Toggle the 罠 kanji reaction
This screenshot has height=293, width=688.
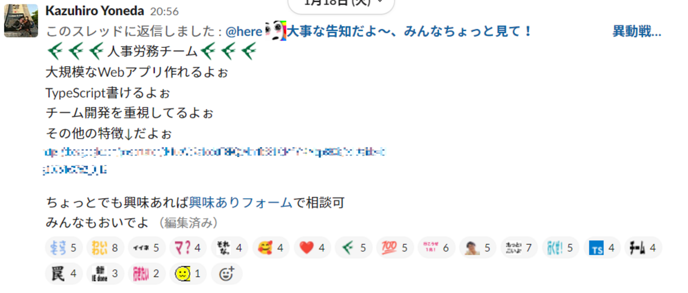[x=64, y=274]
